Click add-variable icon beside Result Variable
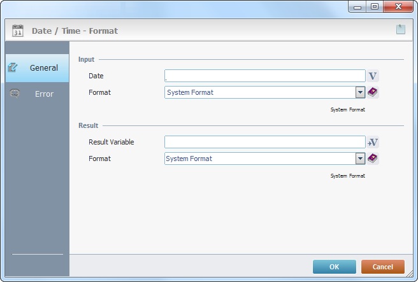418x282 pixels. (x=373, y=142)
